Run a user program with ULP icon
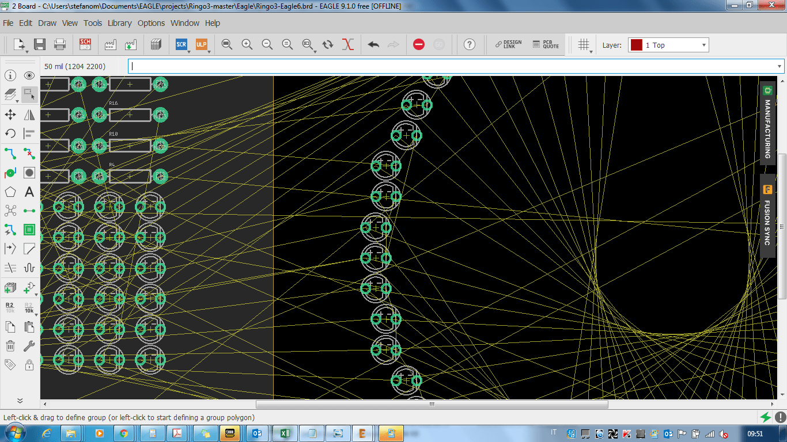 [x=202, y=44]
